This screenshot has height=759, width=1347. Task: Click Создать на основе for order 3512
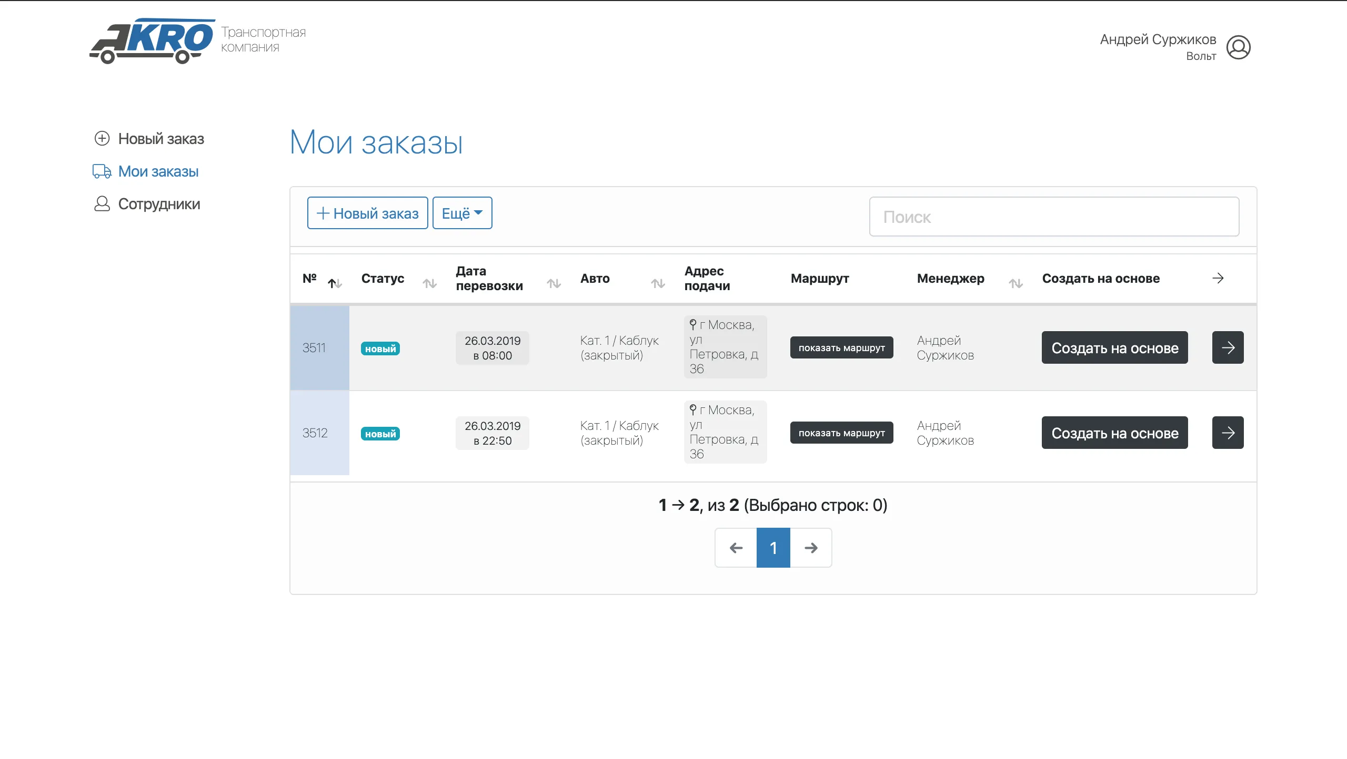tap(1114, 433)
